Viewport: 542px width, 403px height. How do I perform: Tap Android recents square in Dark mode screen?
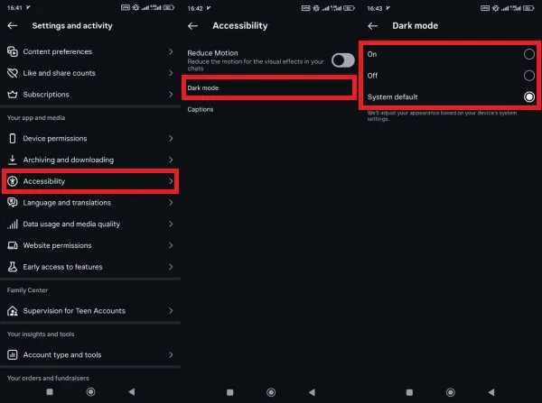coord(409,392)
